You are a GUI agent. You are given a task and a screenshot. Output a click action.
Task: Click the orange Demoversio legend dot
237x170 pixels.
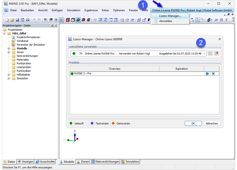point(113,123)
